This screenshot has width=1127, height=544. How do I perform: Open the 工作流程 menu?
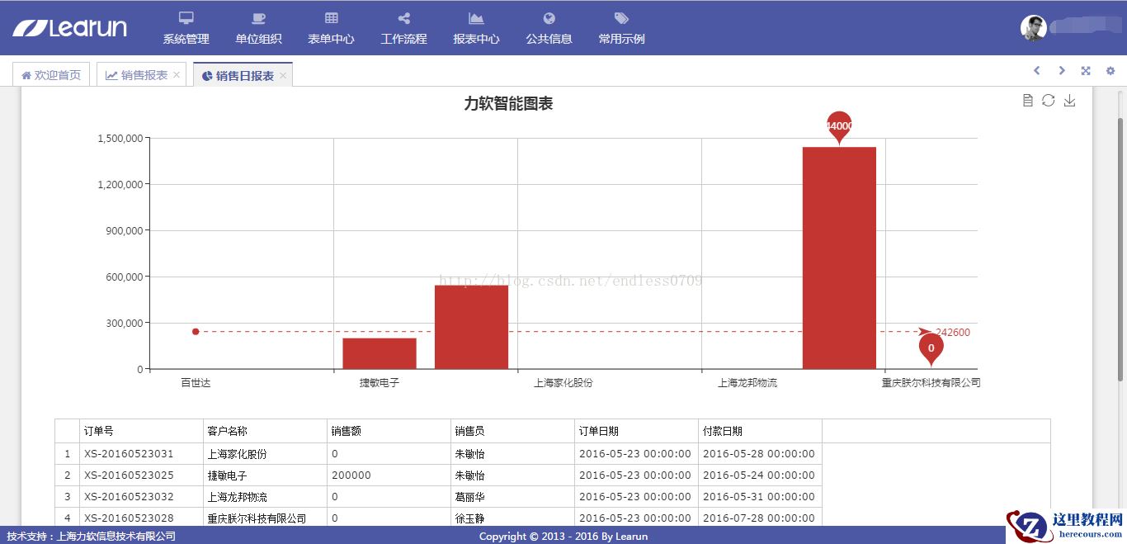tap(403, 28)
